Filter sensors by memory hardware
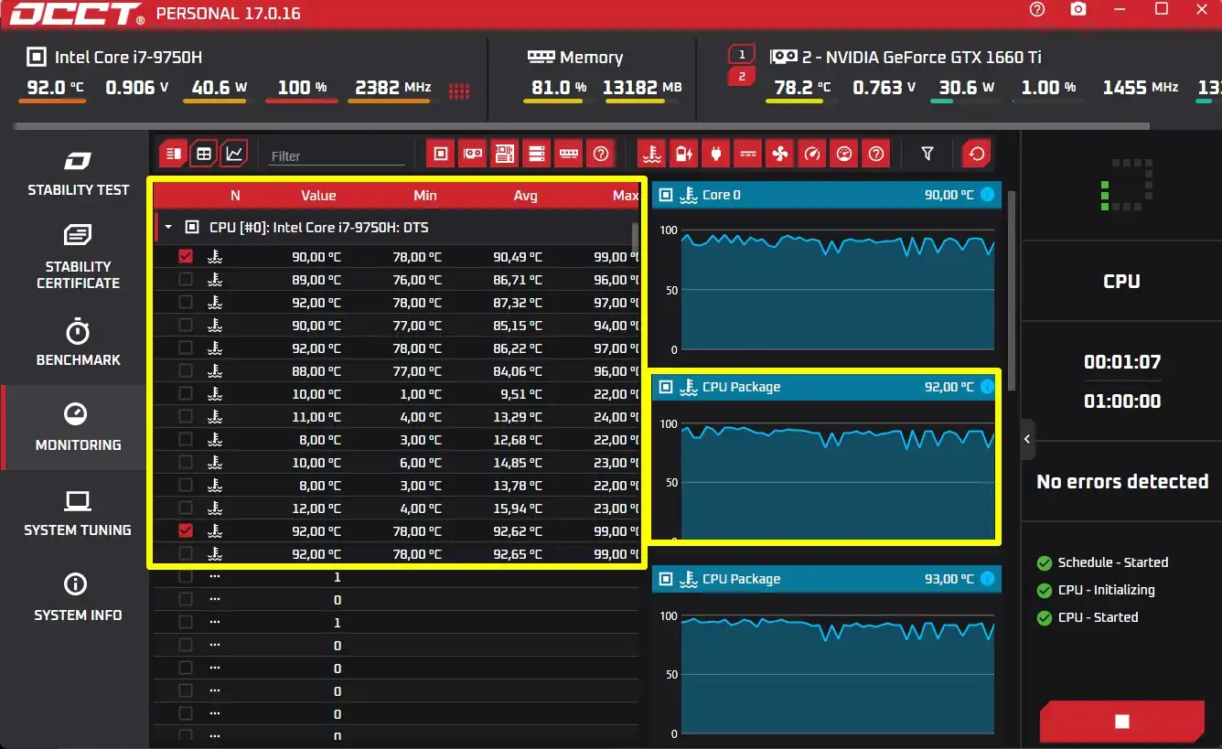The image size is (1222, 749). (x=569, y=154)
